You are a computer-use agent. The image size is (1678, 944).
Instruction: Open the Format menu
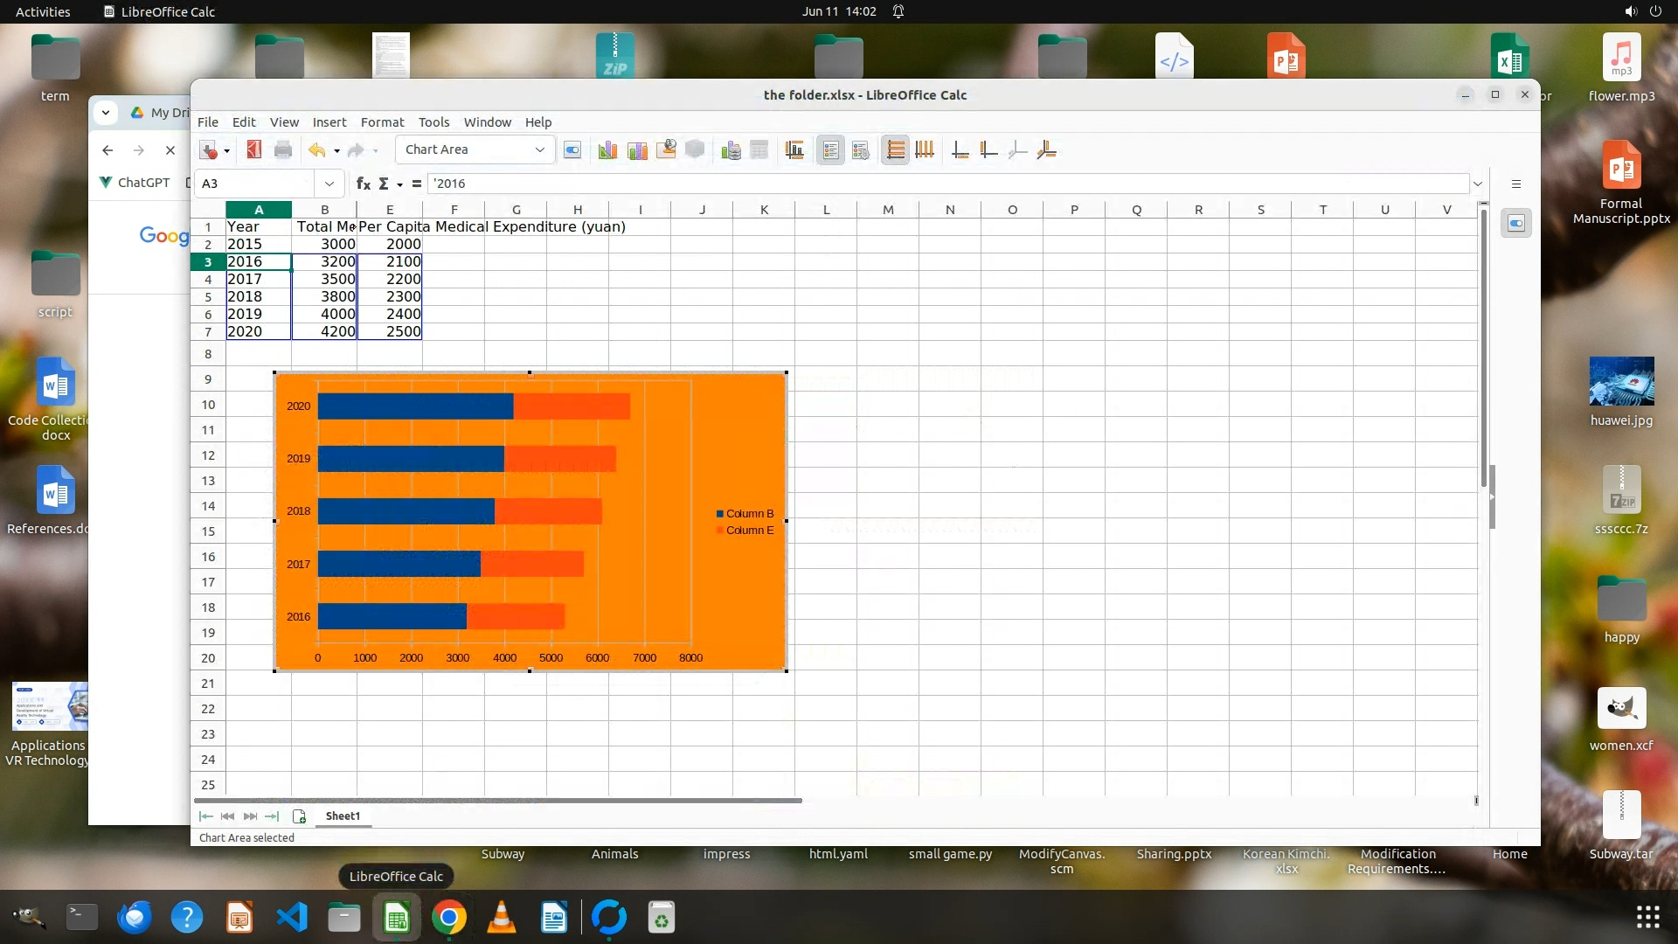(x=382, y=122)
